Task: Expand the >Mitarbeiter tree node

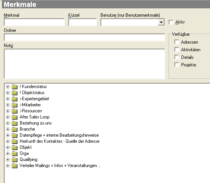Action: (x=8, y=105)
